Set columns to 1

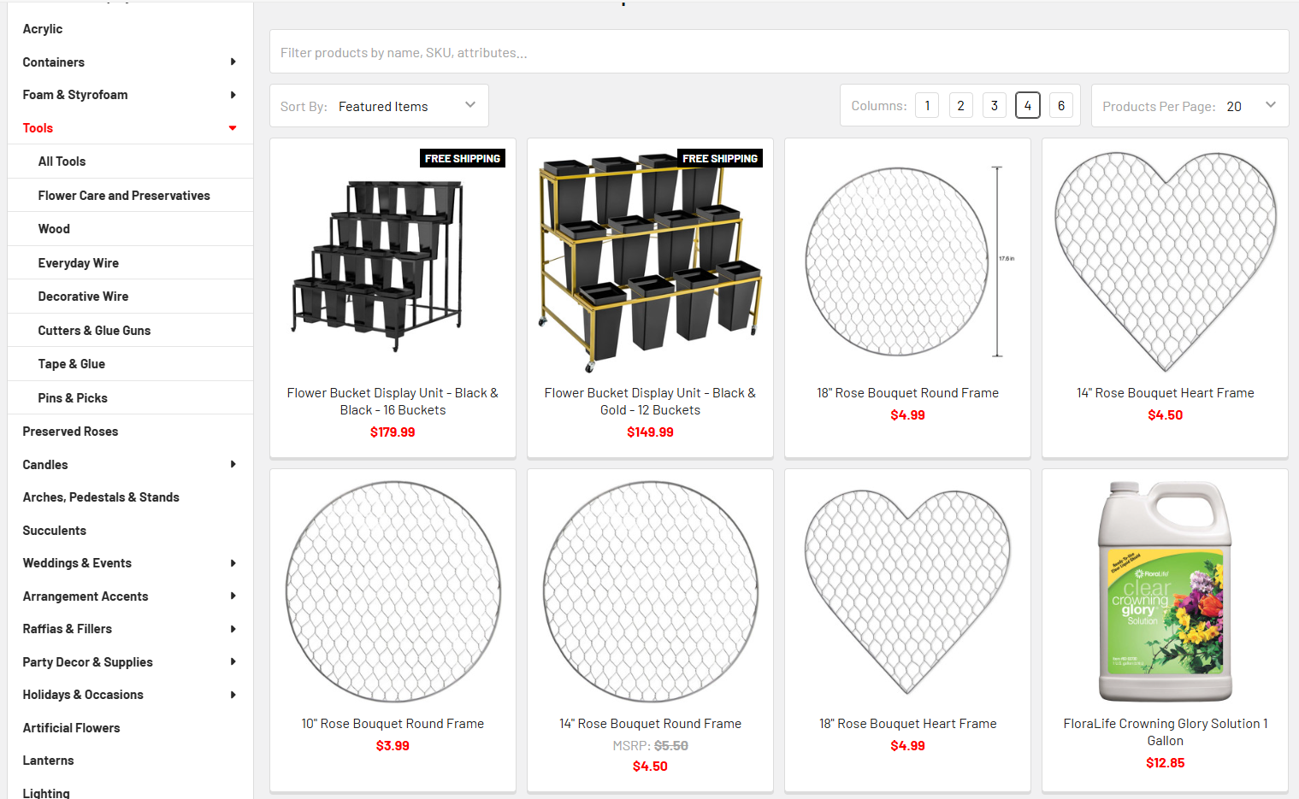pos(927,105)
